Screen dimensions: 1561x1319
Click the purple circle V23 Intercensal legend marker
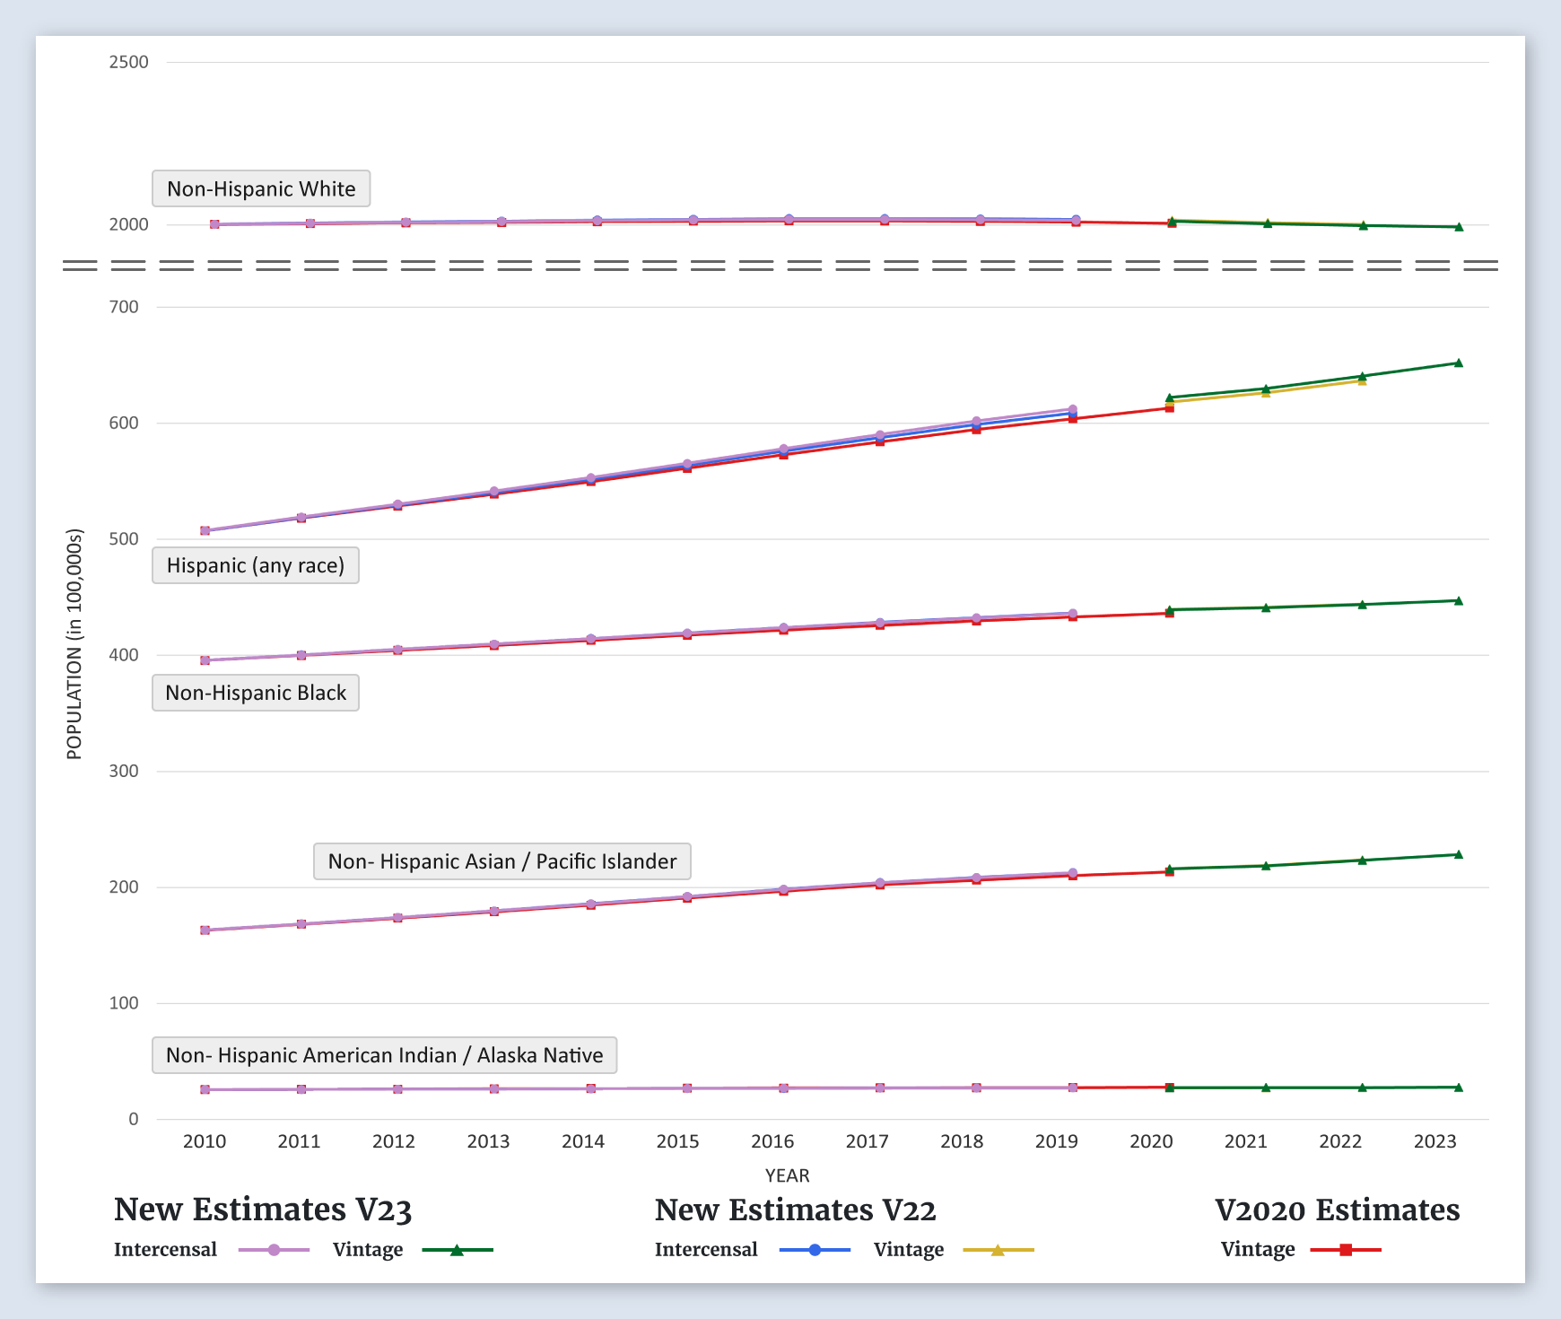[274, 1250]
